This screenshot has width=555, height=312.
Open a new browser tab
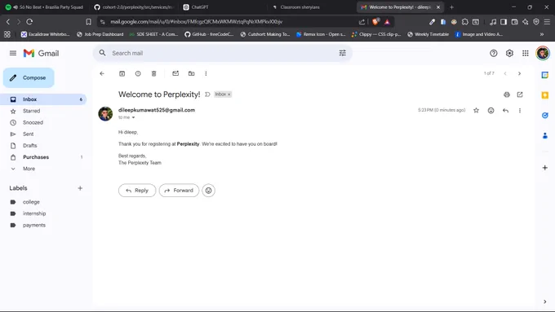(x=451, y=7)
